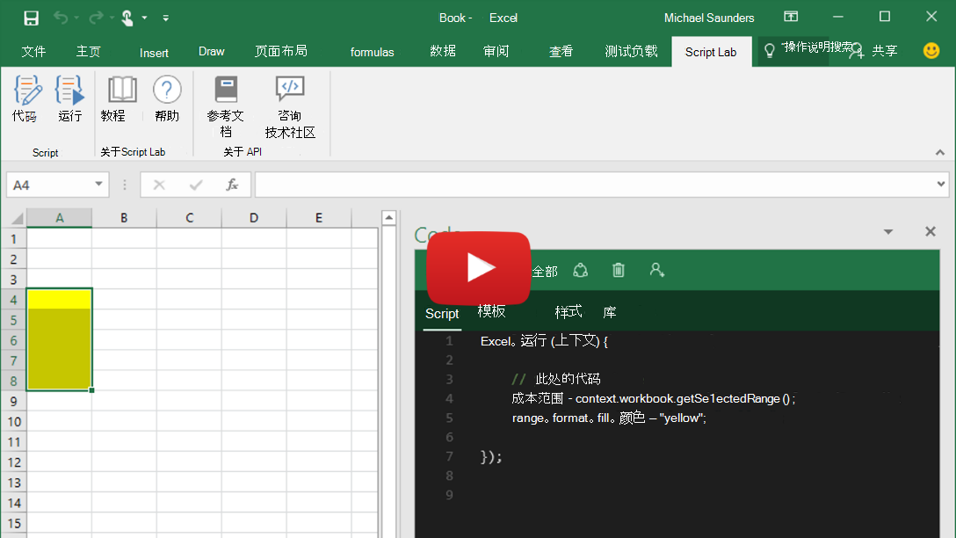
Task: Open the 数据 (Data) ribbon tab
Action: click(443, 51)
